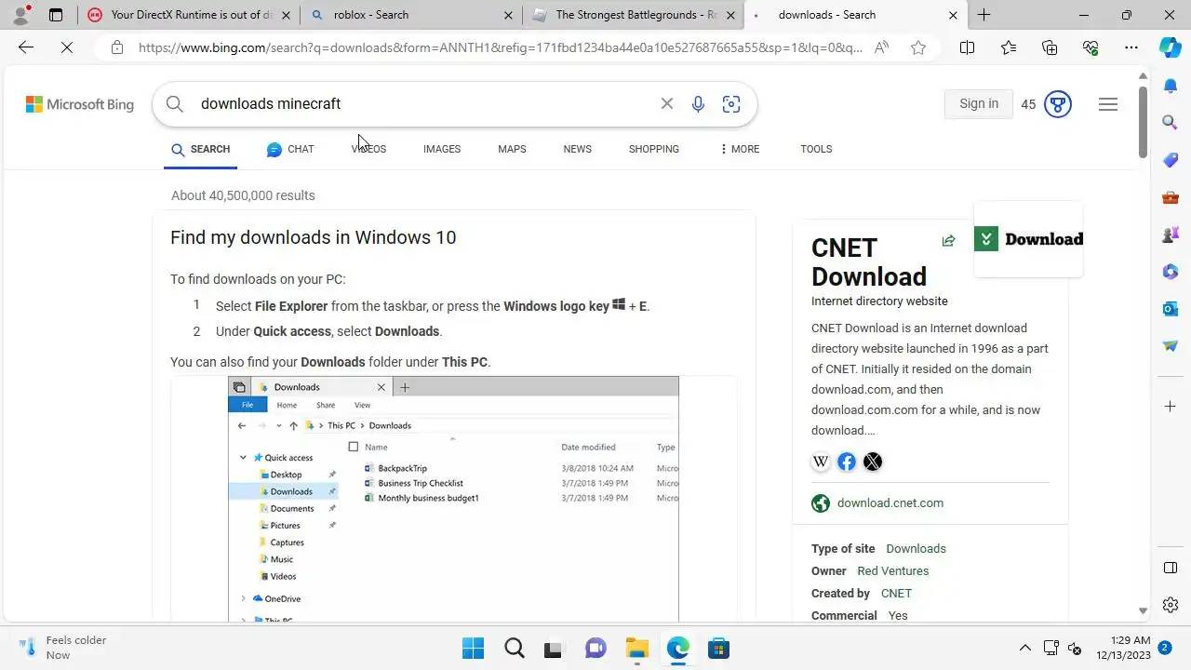Open the browser profile icon
The image size is (1191, 670).
click(x=21, y=15)
